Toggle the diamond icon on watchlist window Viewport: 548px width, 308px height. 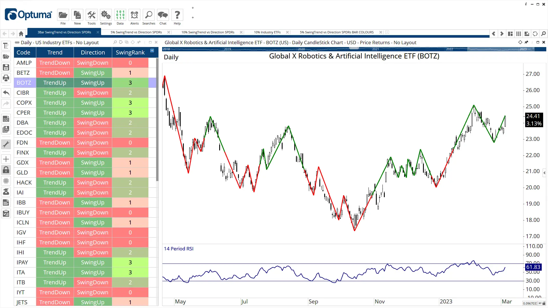click(x=132, y=42)
